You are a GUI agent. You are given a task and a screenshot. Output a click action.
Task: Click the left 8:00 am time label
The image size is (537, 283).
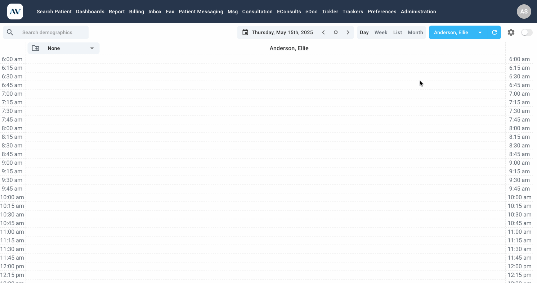tap(12, 128)
